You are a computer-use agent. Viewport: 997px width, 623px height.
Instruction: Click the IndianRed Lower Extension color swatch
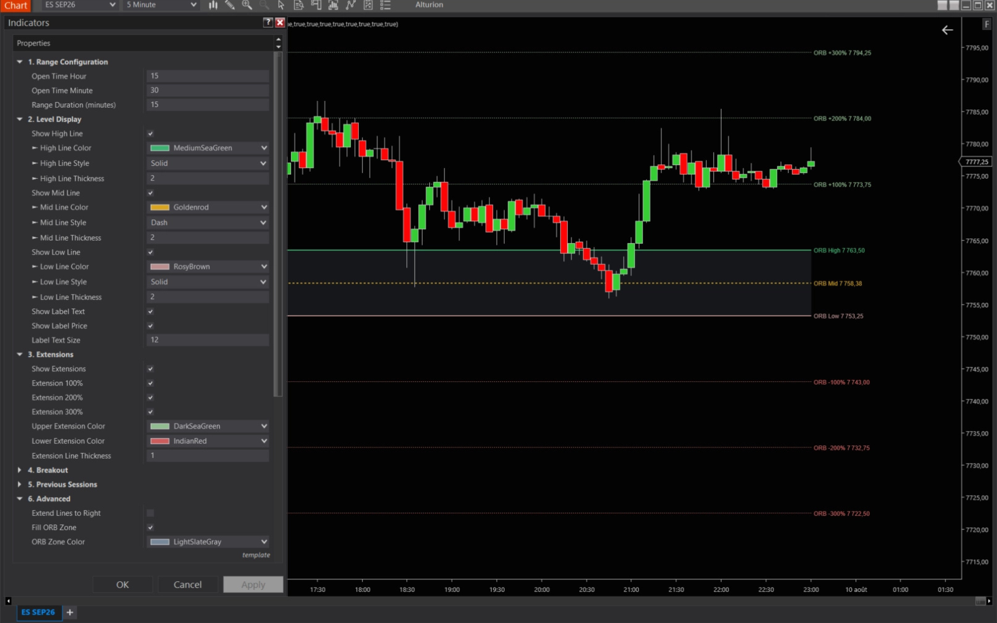click(160, 441)
